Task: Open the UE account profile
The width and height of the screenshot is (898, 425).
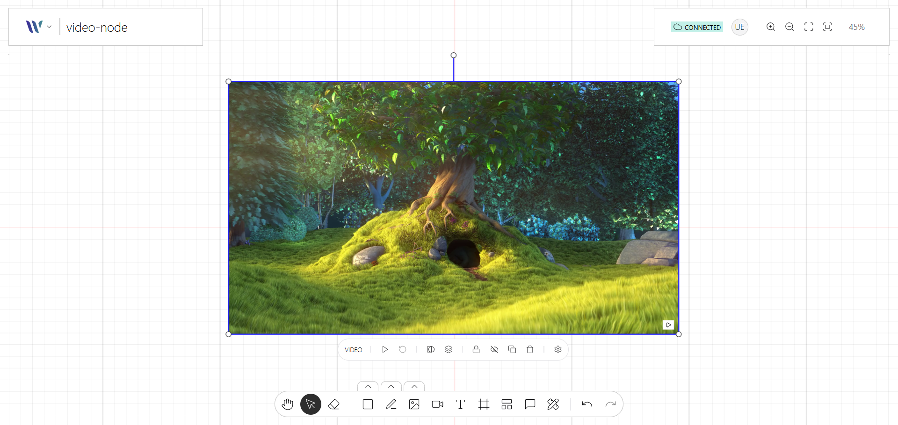Action: click(x=739, y=27)
